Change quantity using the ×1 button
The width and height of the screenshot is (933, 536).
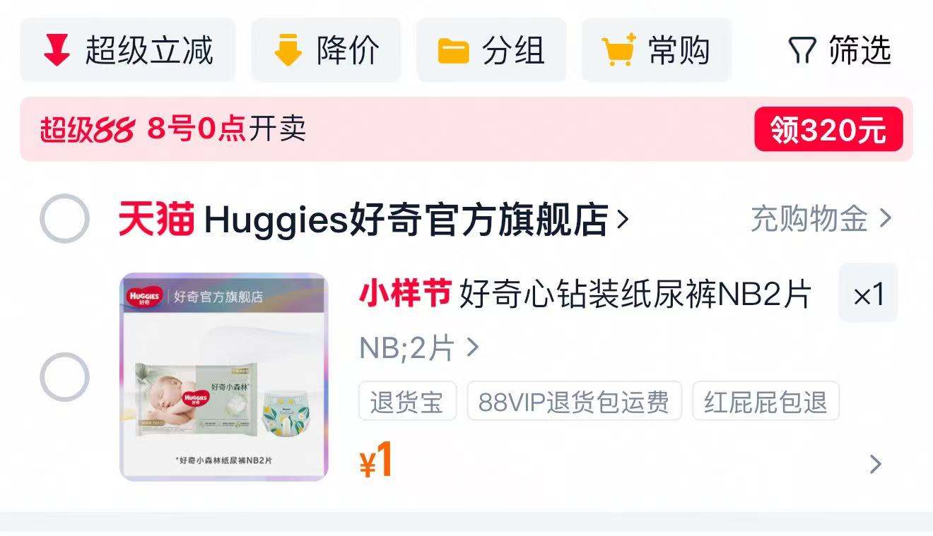pyautogui.click(x=868, y=293)
